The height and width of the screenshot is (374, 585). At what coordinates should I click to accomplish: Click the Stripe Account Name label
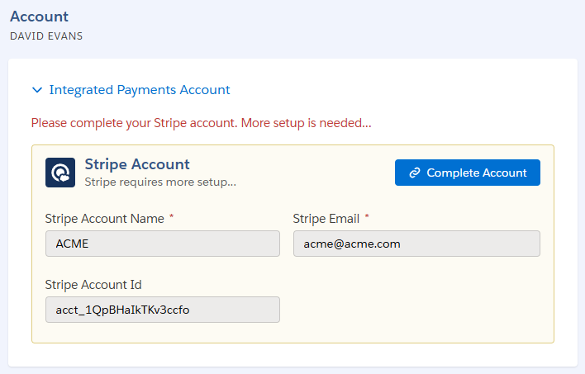(105, 219)
